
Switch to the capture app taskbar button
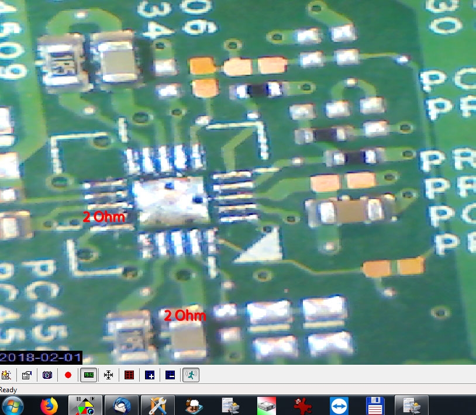[85, 406]
